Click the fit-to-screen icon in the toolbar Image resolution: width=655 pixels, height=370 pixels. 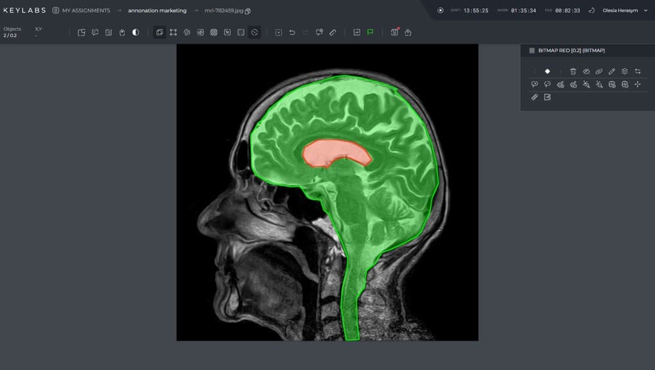pos(173,31)
